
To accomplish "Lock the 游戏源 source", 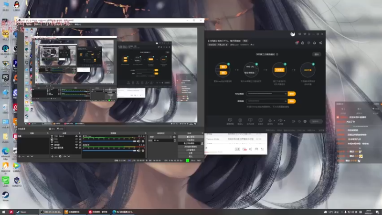I will pos(80,145).
